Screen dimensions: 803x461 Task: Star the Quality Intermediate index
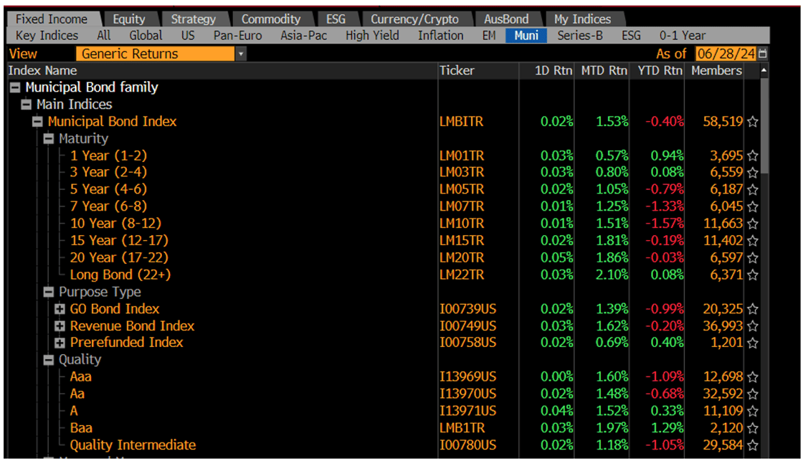(x=753, y=445)
